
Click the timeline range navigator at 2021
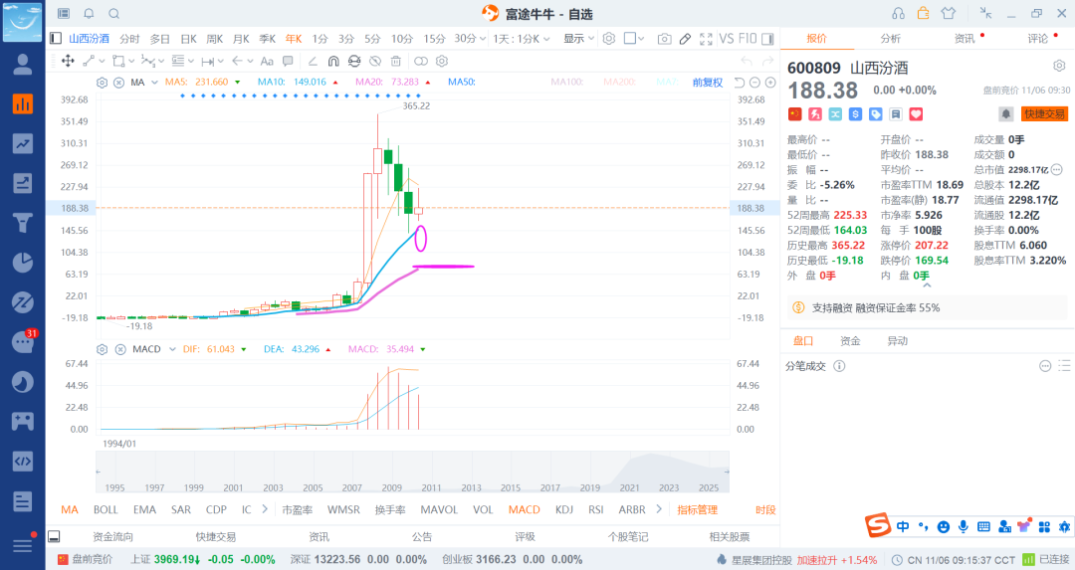coord(629,487)
